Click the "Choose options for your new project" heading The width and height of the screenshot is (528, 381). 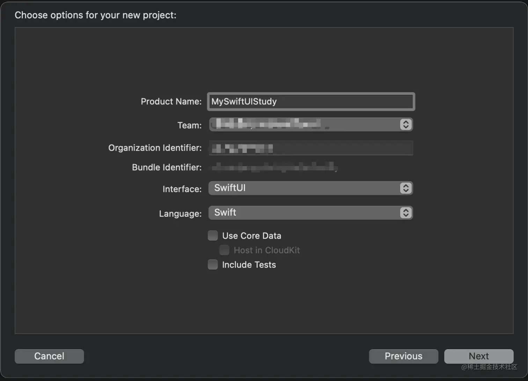click(x=95, y=15)
